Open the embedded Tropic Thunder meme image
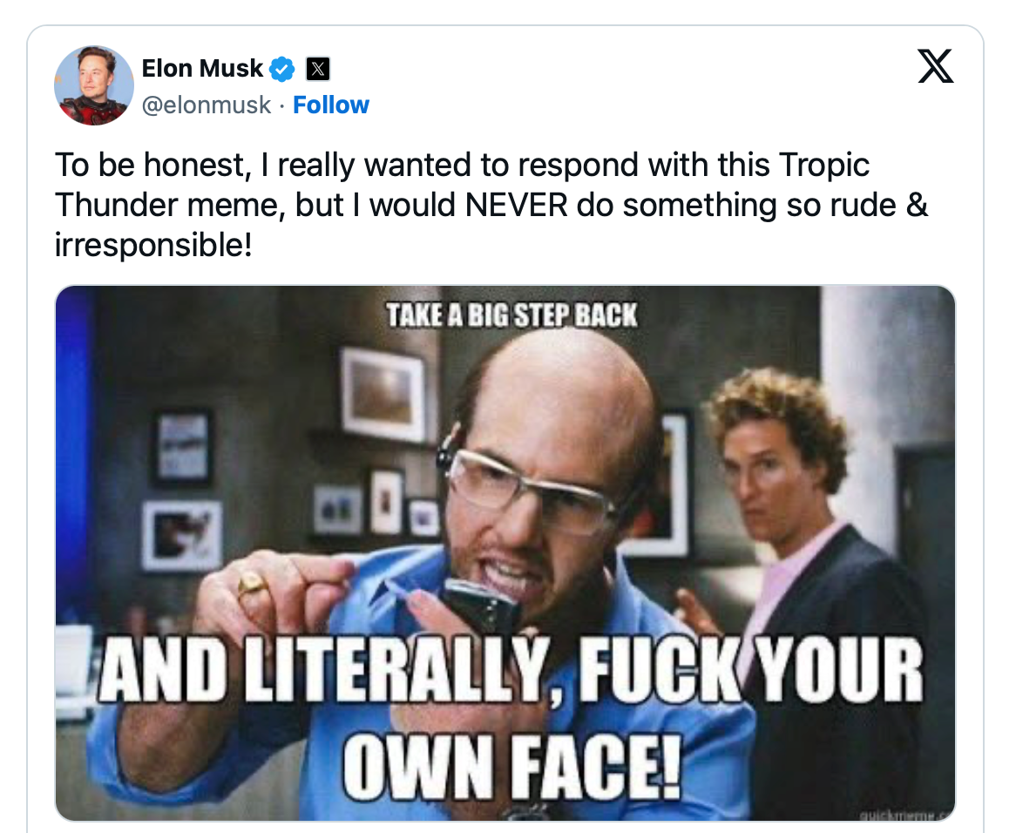Viewport: 1016px width, 833px height. (x=505, y=553)
